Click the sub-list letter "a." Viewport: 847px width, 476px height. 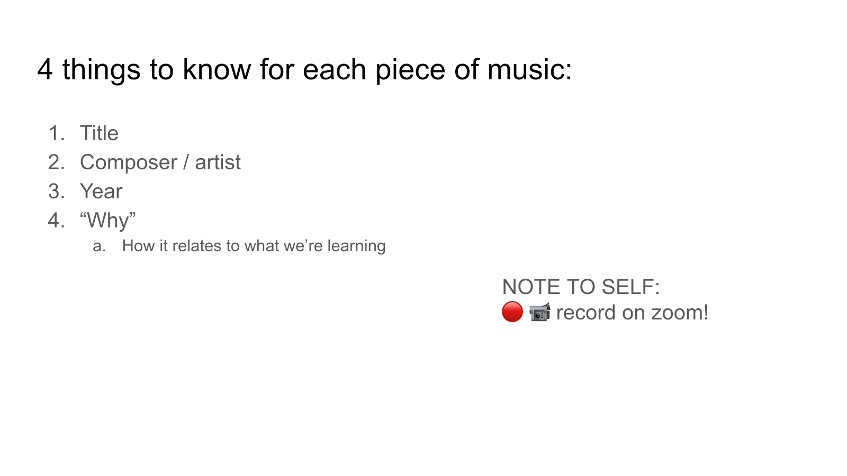pos(100,246)
